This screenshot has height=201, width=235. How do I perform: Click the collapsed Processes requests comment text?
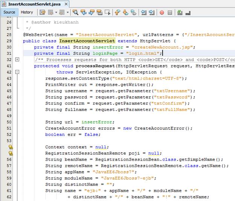tap(134, 60)
